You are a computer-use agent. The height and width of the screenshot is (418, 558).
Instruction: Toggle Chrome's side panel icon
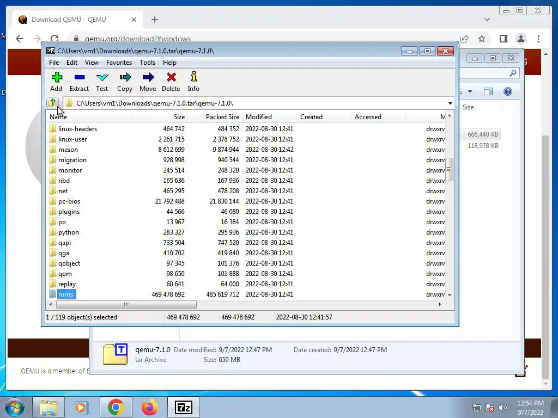503,39
